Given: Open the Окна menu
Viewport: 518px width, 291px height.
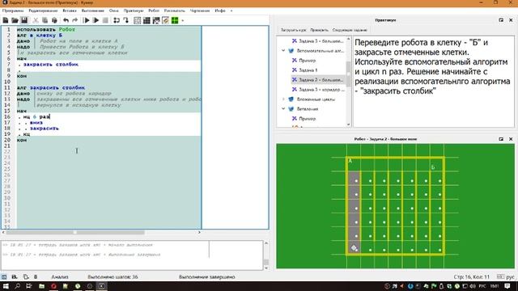Looking at the screenshot, I should (113, 11).
